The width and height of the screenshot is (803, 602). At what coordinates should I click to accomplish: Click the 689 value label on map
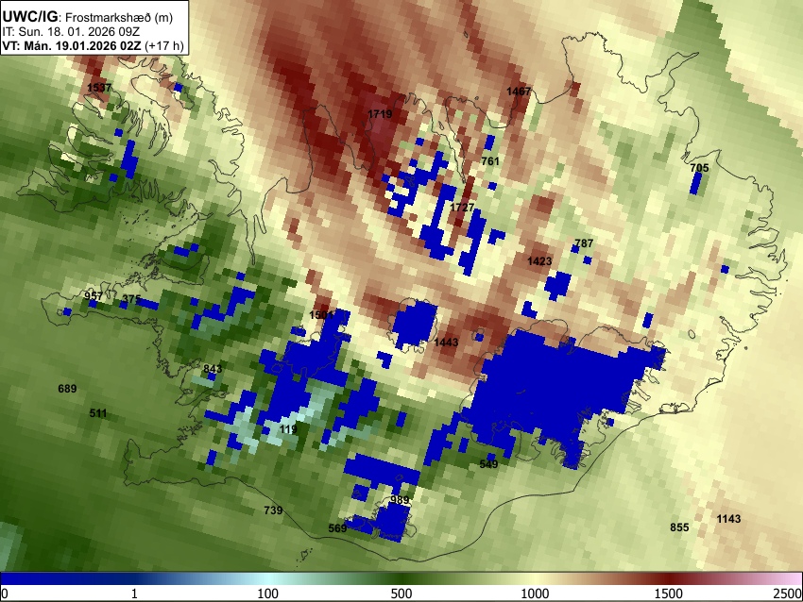pos(67,389)
